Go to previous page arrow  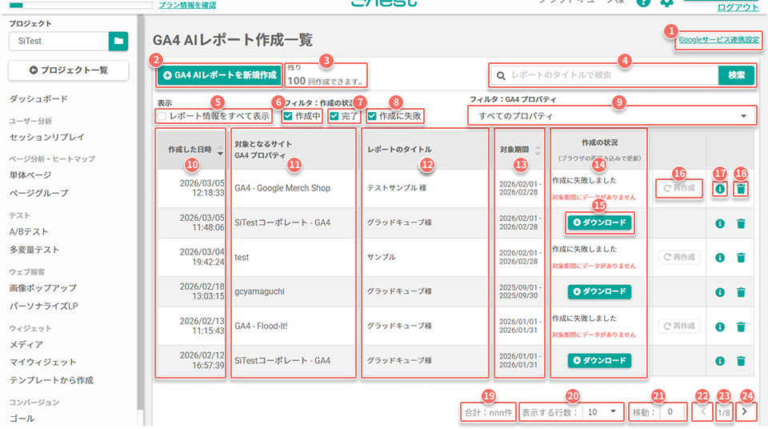tap(703, 412)
